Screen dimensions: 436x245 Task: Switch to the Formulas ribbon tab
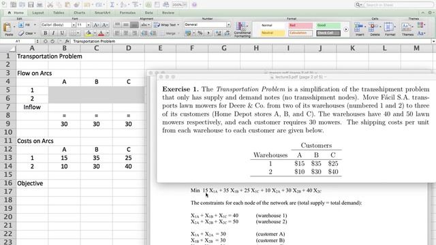(x=127, y=13)
